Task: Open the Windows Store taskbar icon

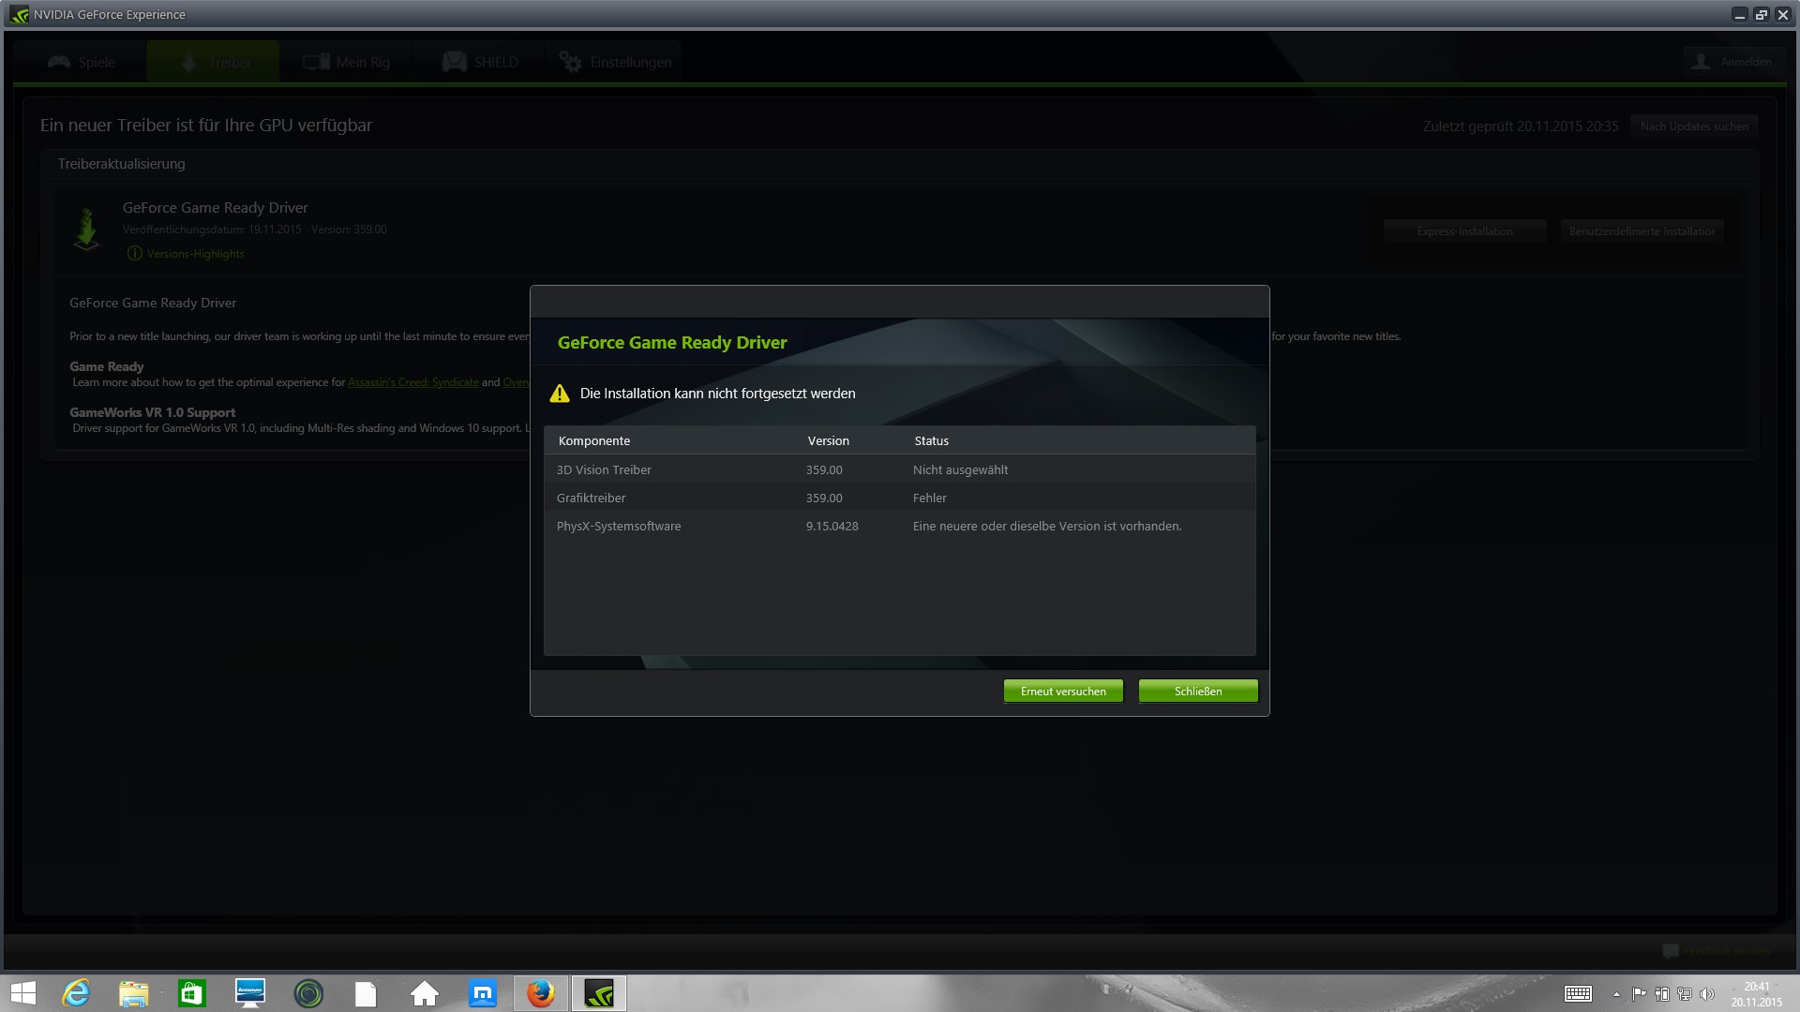Action: [x=192, y=993]
